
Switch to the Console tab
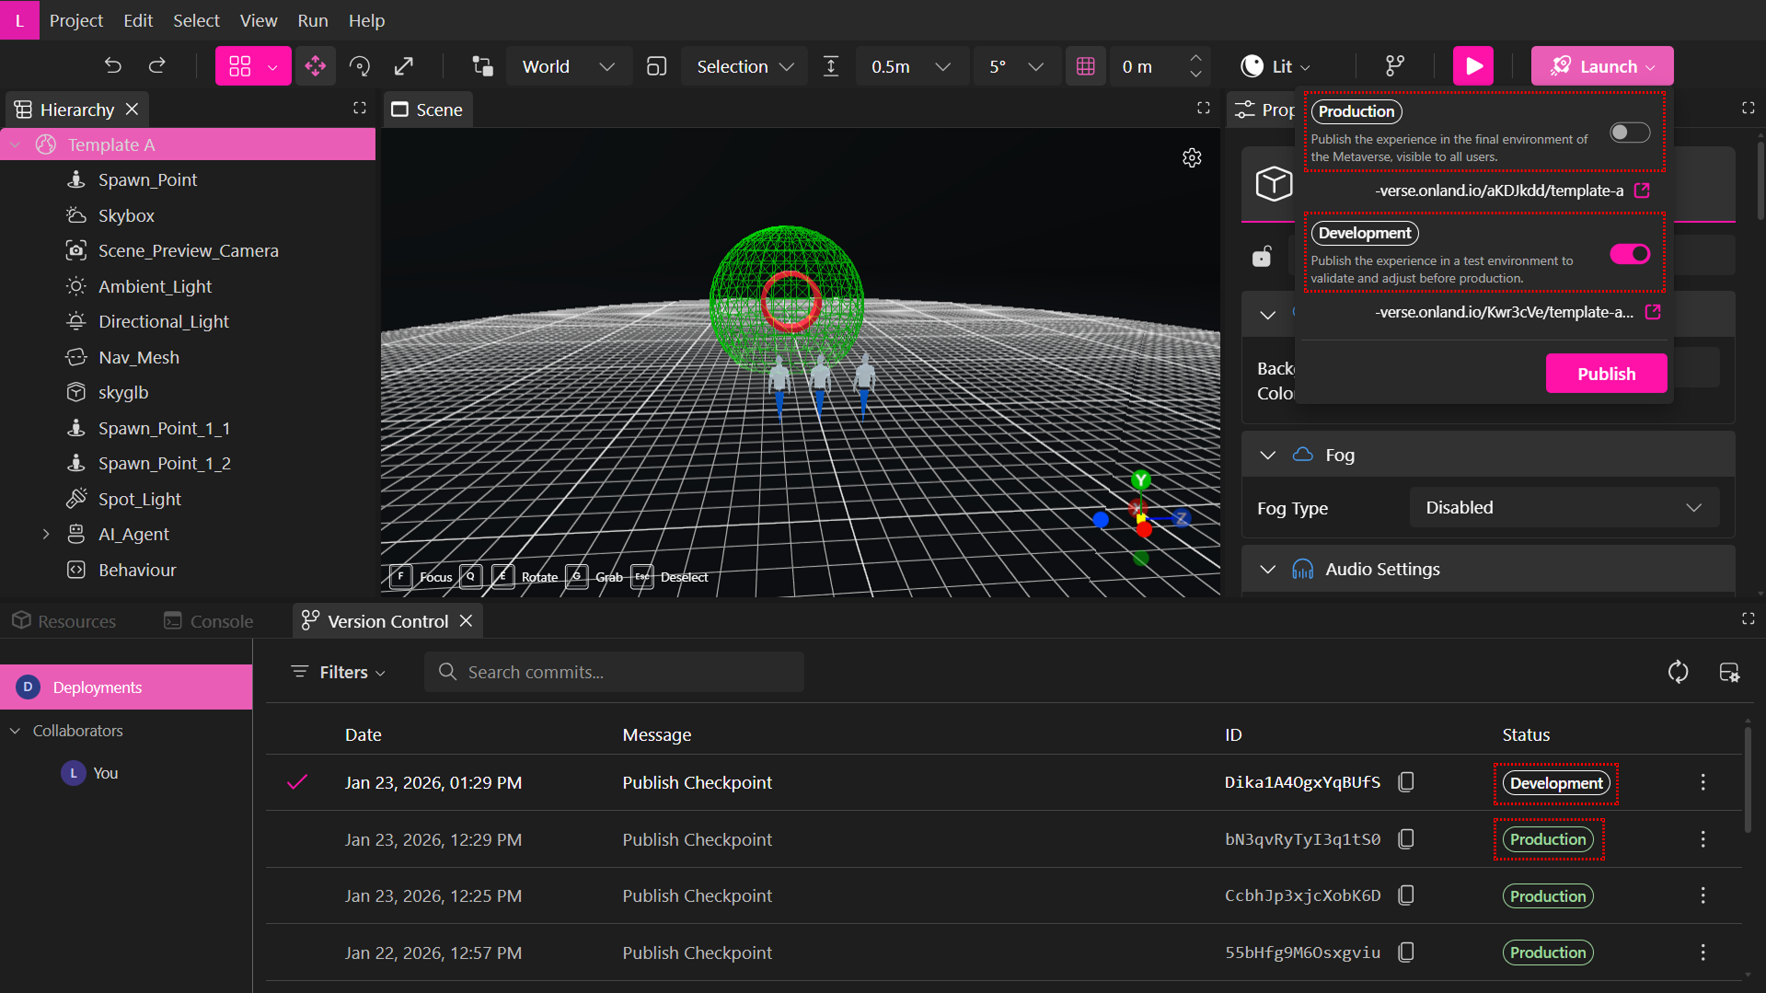tap(209, 621)
